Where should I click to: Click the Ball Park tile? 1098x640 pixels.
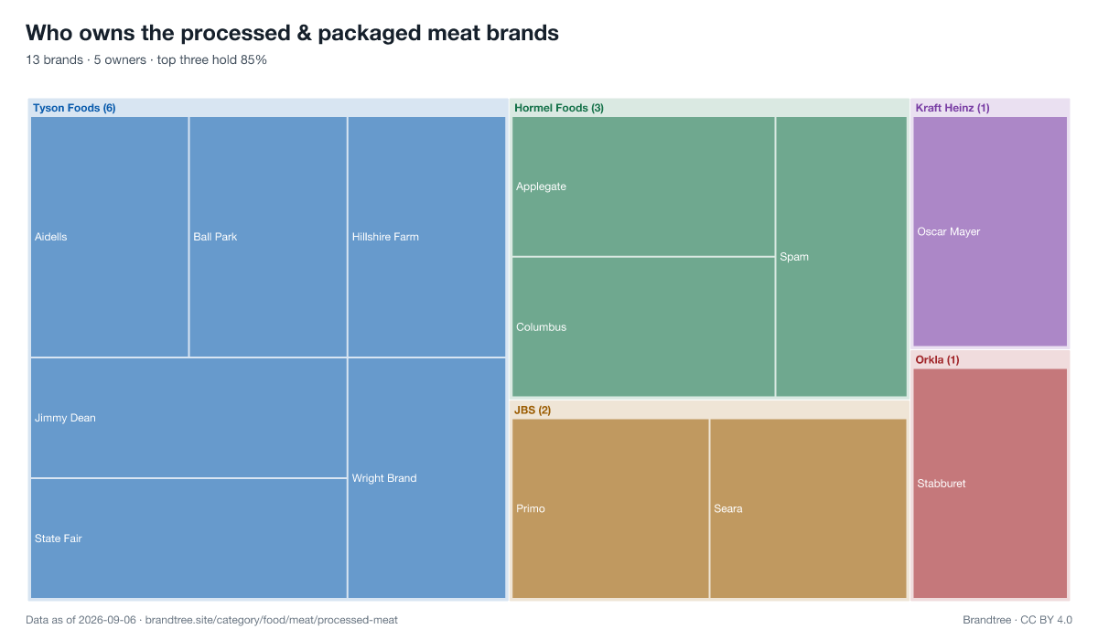pos(268,237)
